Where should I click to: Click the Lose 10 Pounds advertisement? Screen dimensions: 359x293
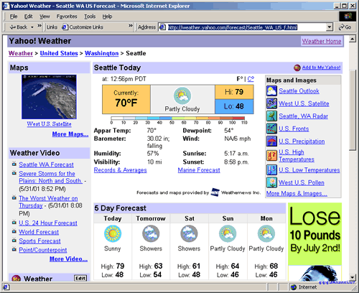click(x=315, y=242)
